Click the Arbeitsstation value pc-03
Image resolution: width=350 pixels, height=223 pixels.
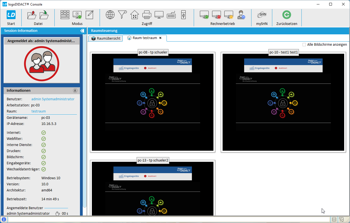coord(35,105)
